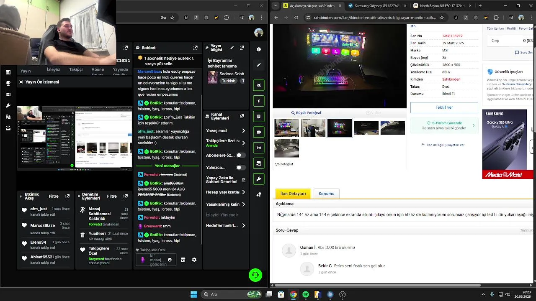Click S-Param Güvende satın alma talebi
536x301 pixels.
(x=444, y=125)
